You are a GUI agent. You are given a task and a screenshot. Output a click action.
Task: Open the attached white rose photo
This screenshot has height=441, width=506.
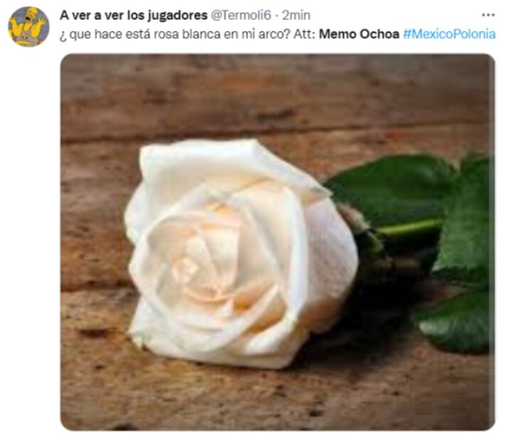point(278,242)
